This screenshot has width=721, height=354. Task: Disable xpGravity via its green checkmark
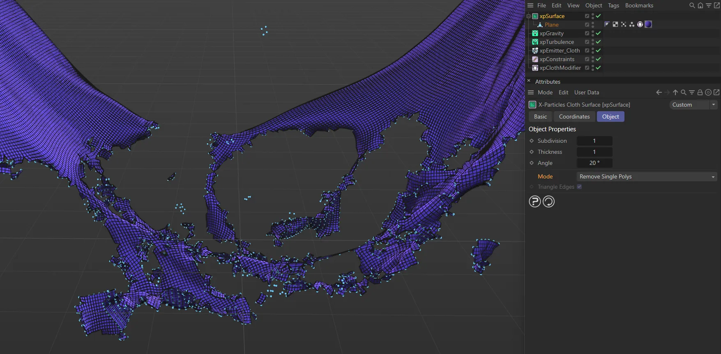click(599, 33)
